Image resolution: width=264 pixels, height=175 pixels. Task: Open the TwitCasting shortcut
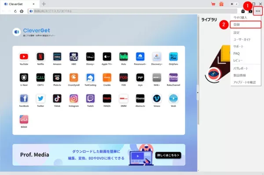[90, 77]
